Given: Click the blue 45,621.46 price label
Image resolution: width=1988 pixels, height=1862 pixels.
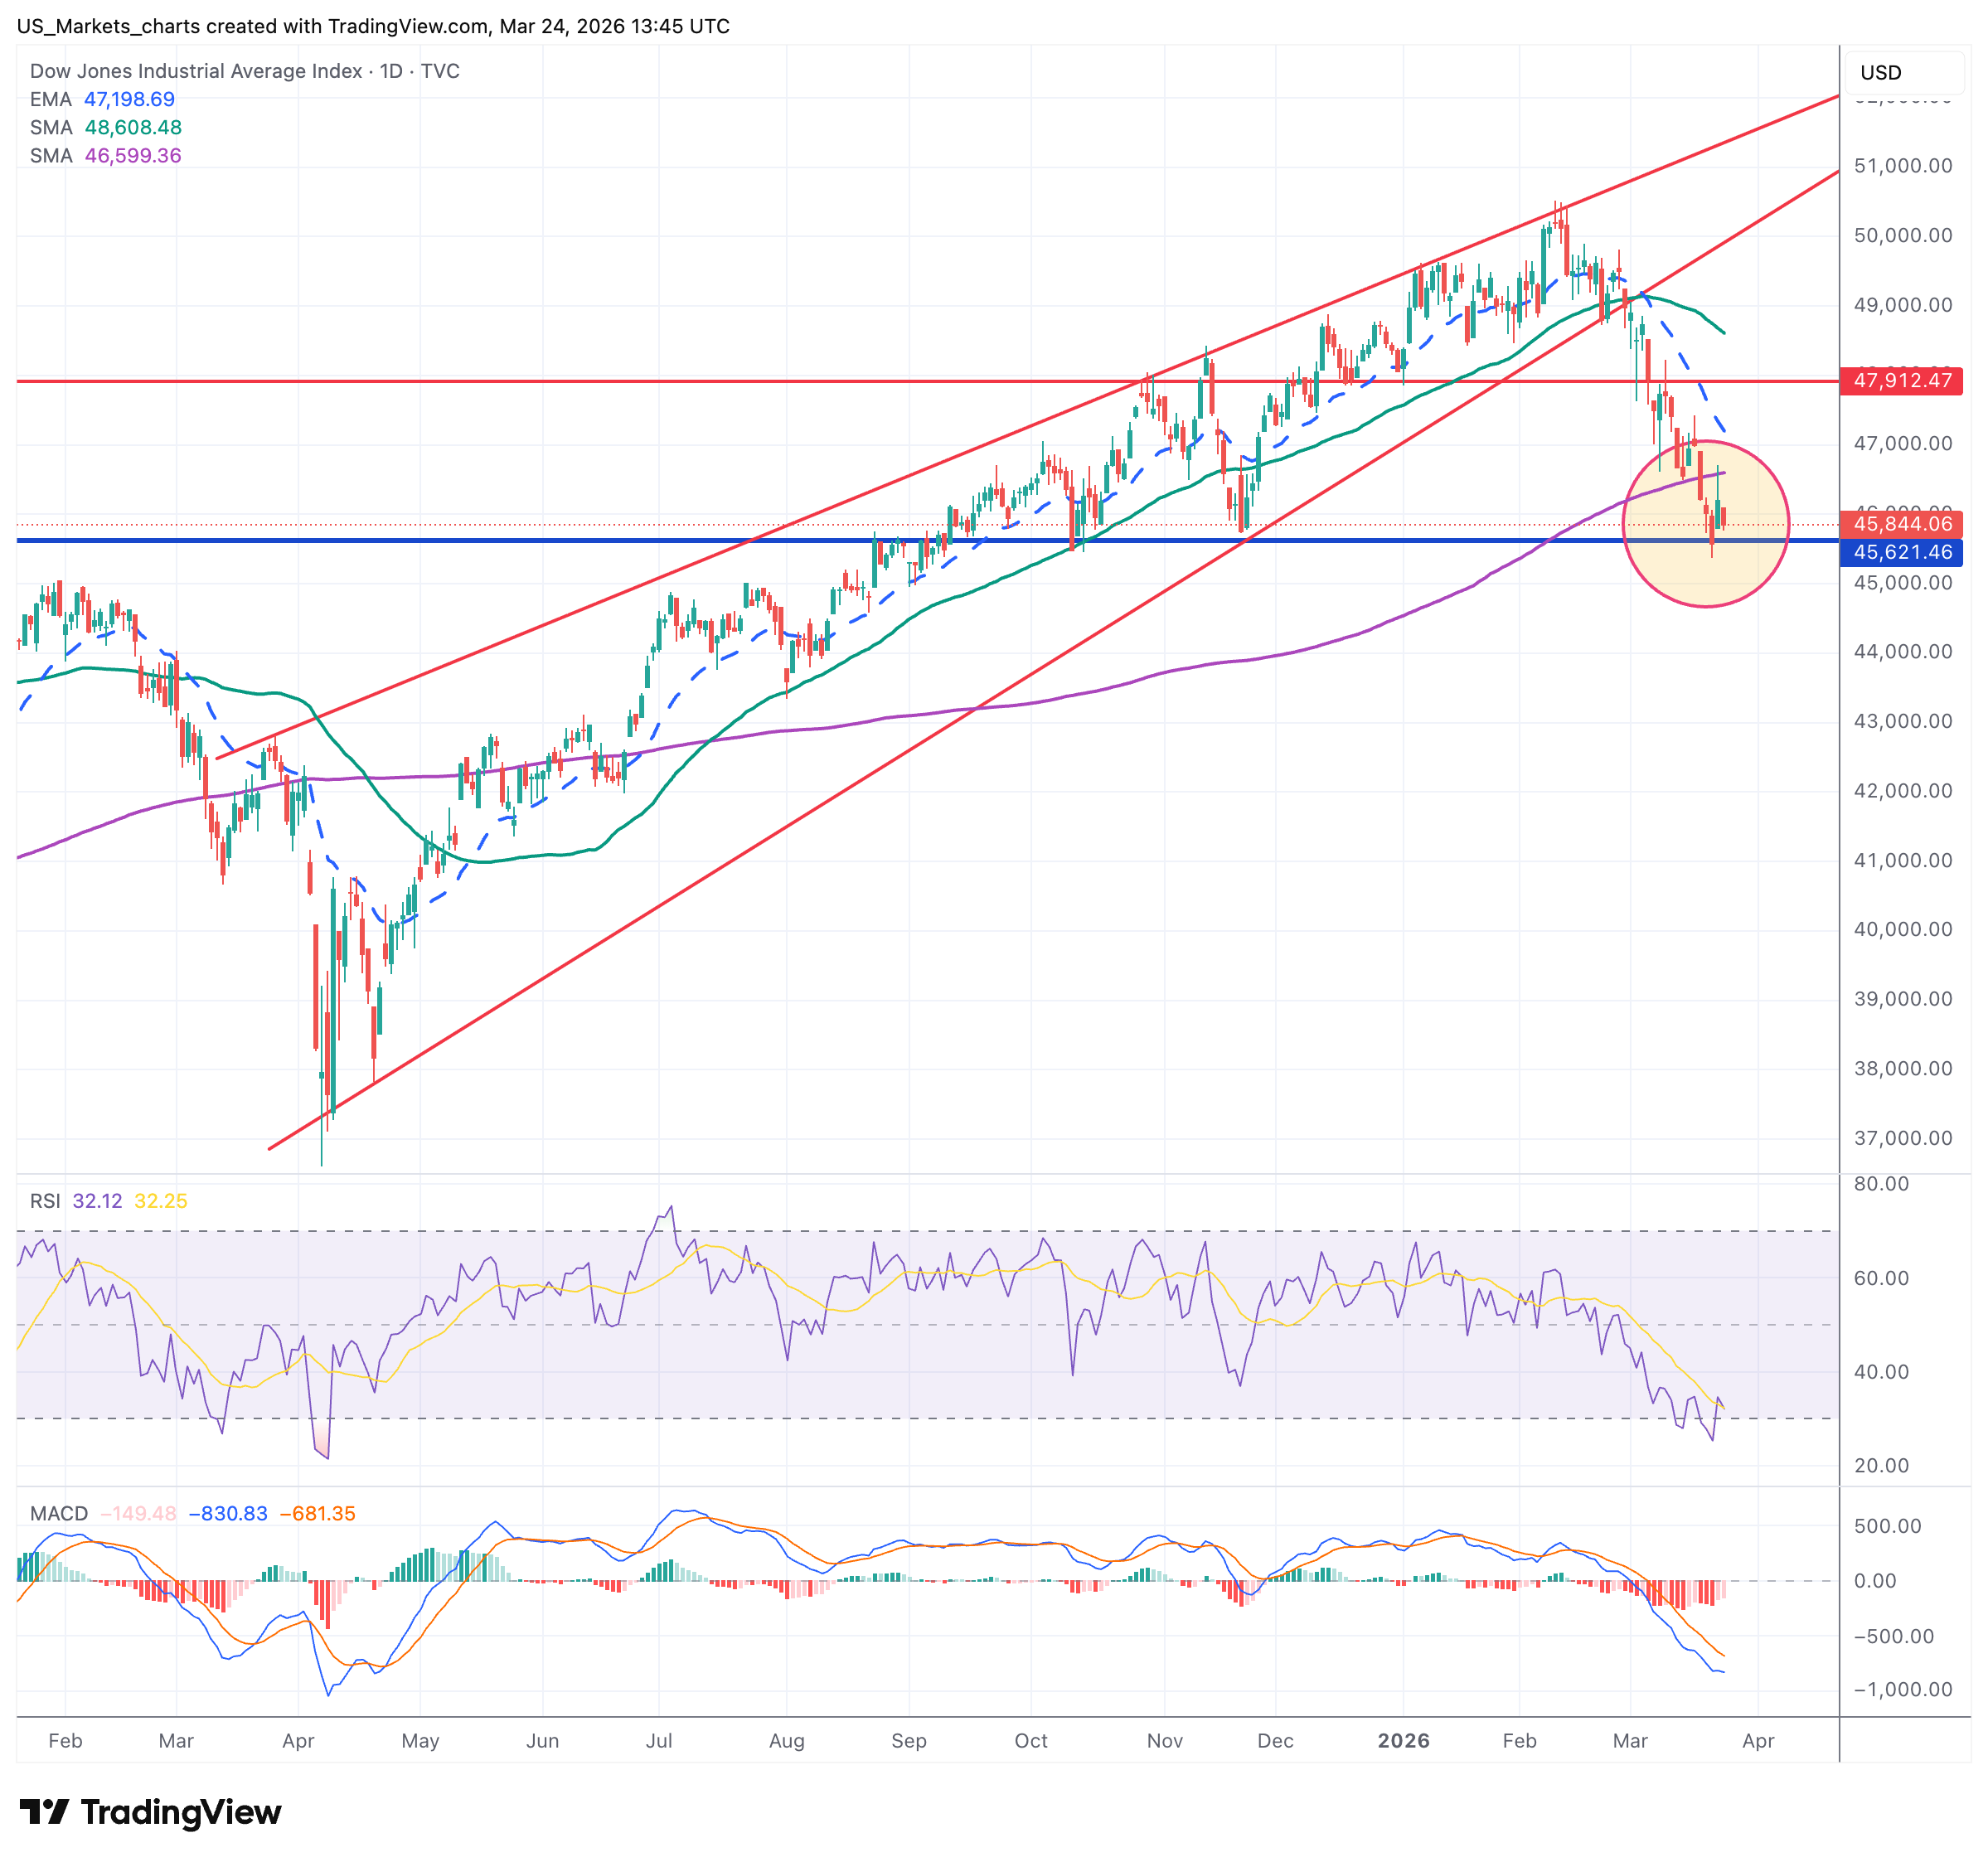Looking at the screenshot, I should click(x=1901, y=552).
